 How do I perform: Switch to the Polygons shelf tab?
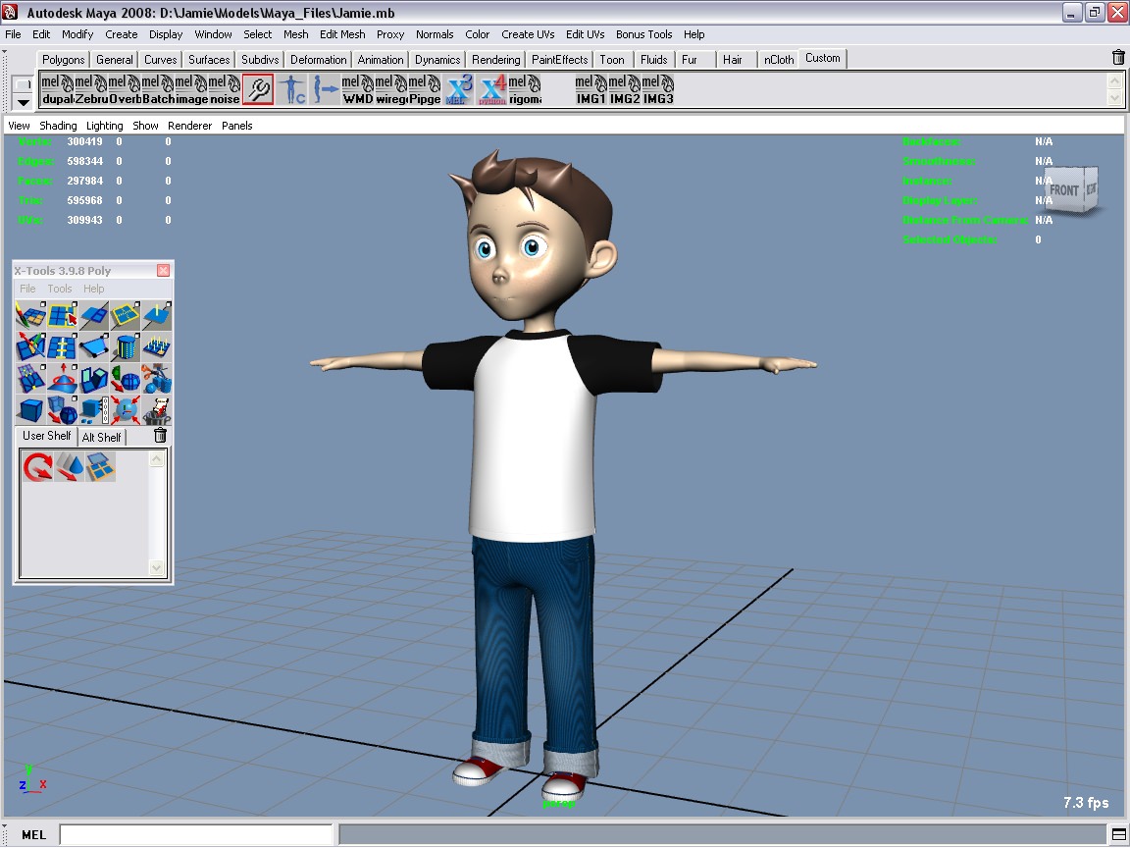(63, 60)
